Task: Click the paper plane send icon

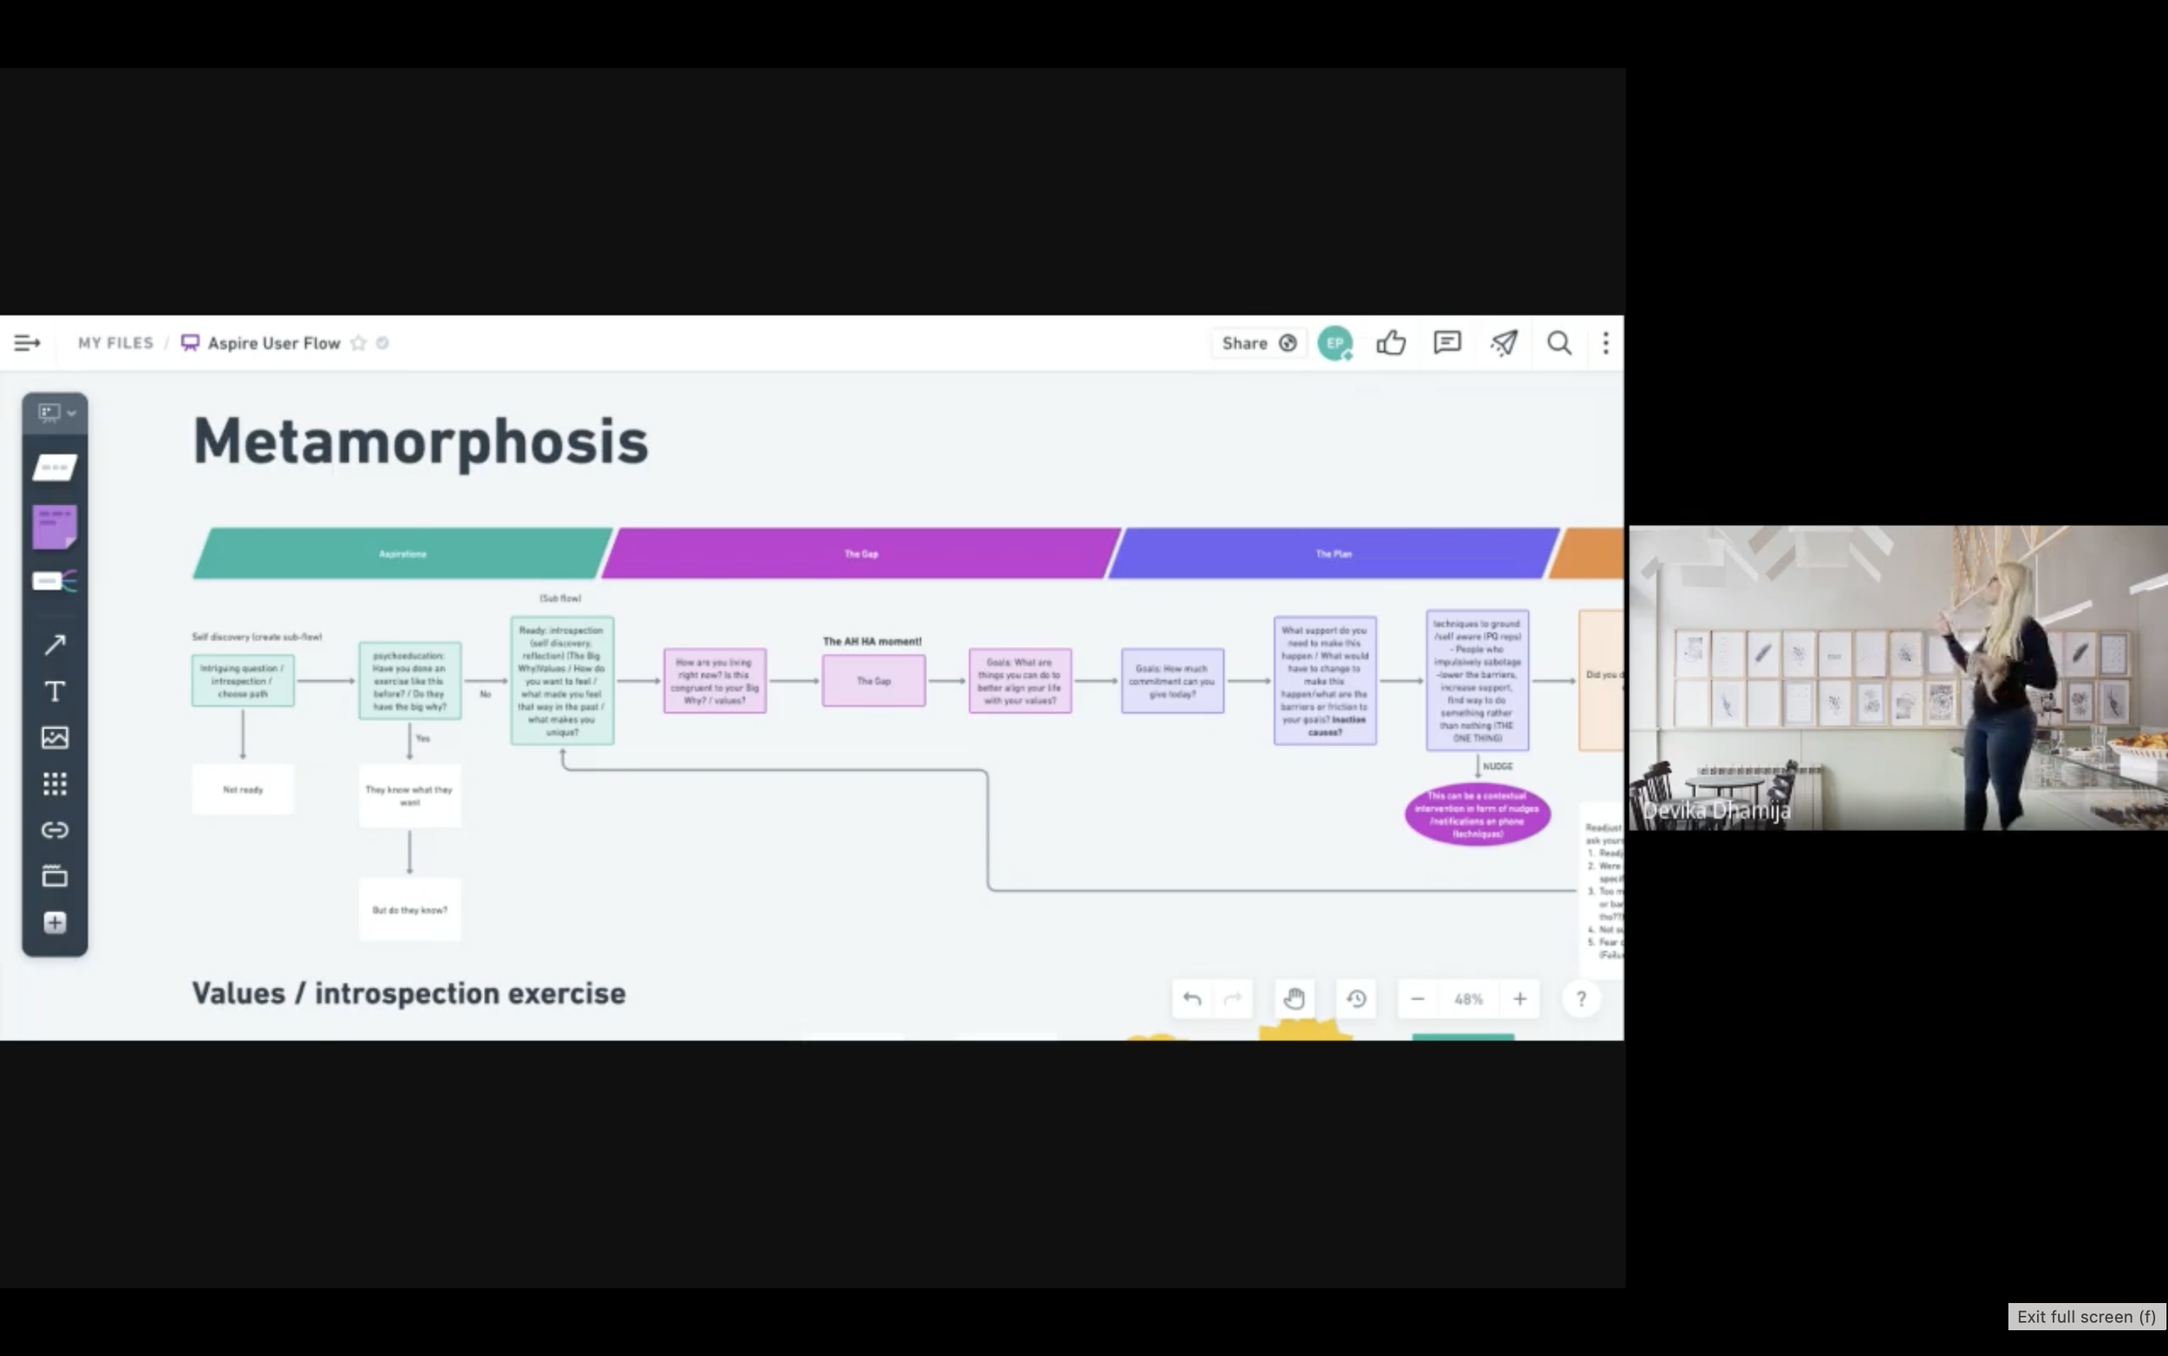Action: click(x=1503, y=343)
